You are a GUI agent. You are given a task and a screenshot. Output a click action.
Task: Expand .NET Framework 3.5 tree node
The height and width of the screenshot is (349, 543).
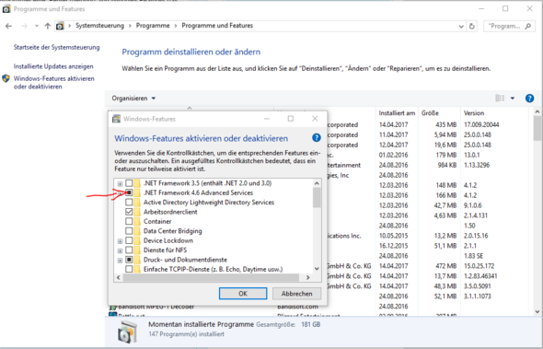(x=120, y=183)
